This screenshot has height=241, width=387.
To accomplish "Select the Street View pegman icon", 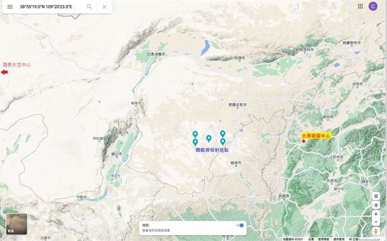I will click(376, 230).
